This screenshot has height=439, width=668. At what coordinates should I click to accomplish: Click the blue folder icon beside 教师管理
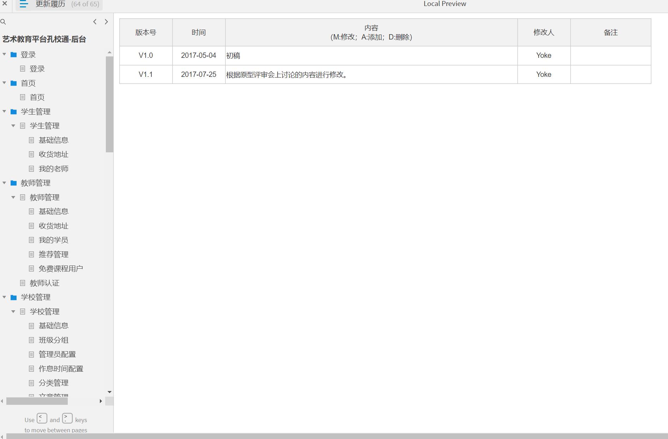[x=14, y=183]
